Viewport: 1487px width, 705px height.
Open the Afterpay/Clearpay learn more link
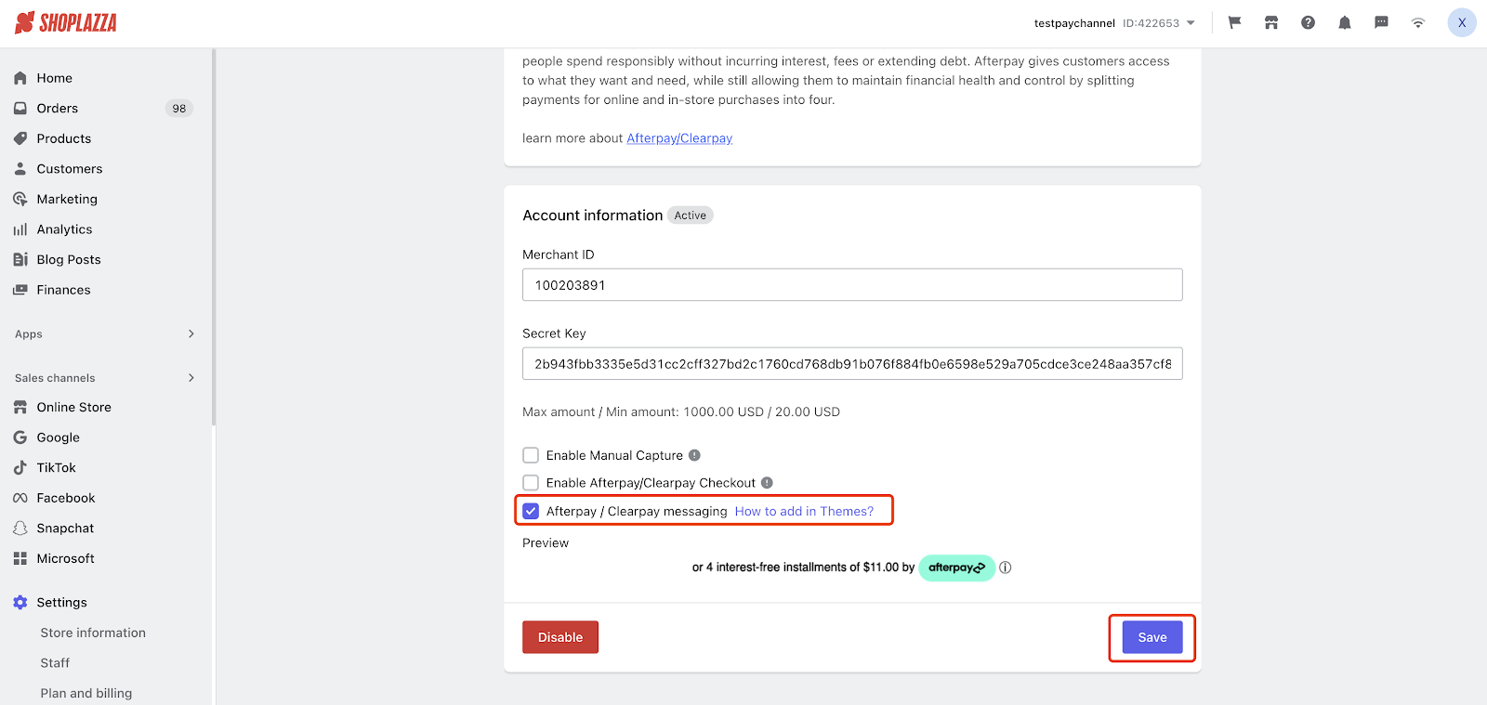[x=679, y=138]
